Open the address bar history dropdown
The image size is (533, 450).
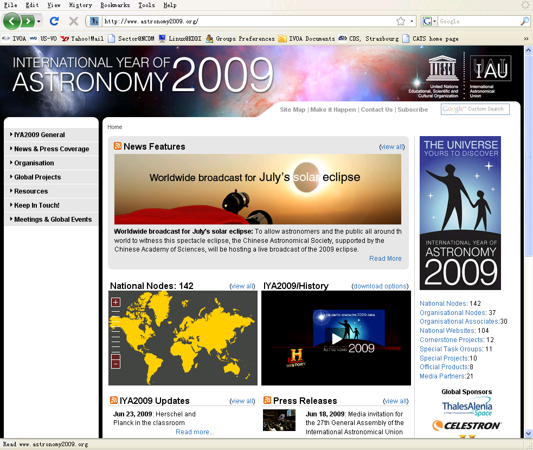412,21
